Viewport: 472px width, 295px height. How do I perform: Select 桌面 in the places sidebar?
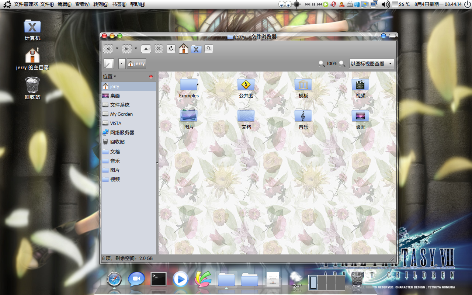coord(129,96)
